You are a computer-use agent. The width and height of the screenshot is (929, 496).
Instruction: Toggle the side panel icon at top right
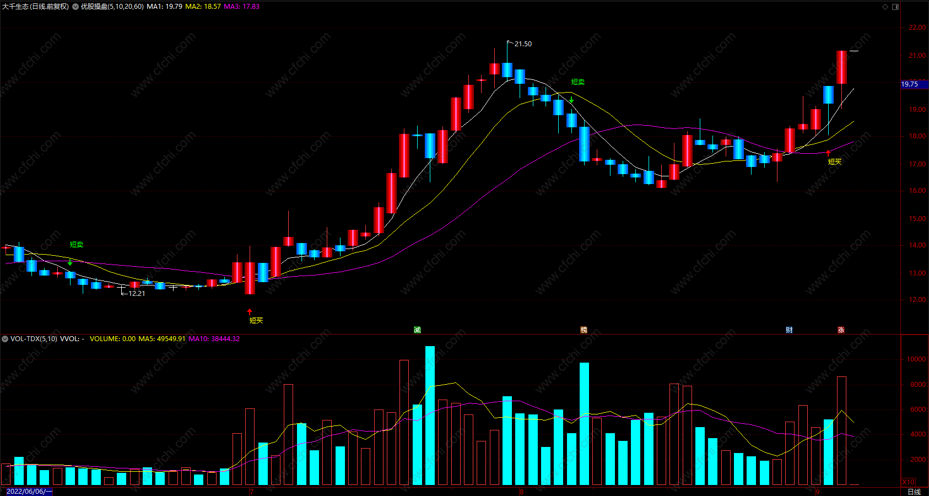tap(895, 7)
